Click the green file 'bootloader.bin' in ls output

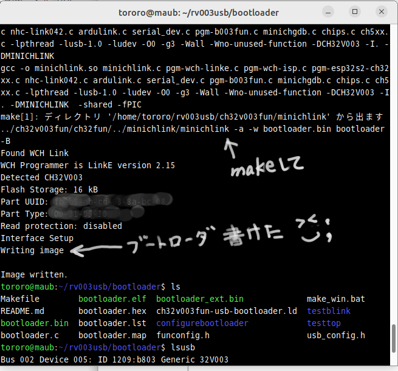(35, 323)
